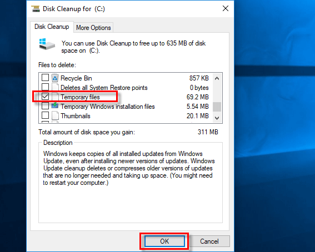
Task: Select the Thumbnails row label
Action: (x=76, y=116)
